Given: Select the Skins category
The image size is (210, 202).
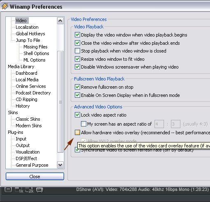Looking at the screenshot, I should point(13,112).
